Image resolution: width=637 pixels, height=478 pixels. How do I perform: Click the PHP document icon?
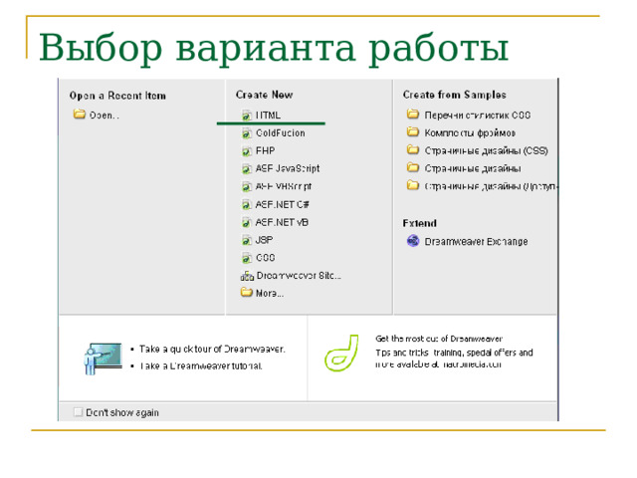click(x=246, y=151)
